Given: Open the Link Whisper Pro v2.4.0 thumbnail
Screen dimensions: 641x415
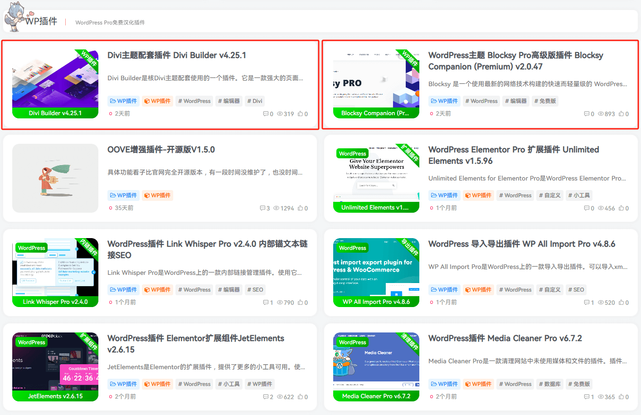Looking at the screenshot, I should coord(55,272).
